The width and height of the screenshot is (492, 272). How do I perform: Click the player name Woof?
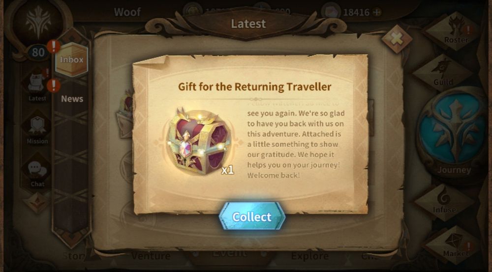point(127,12)
